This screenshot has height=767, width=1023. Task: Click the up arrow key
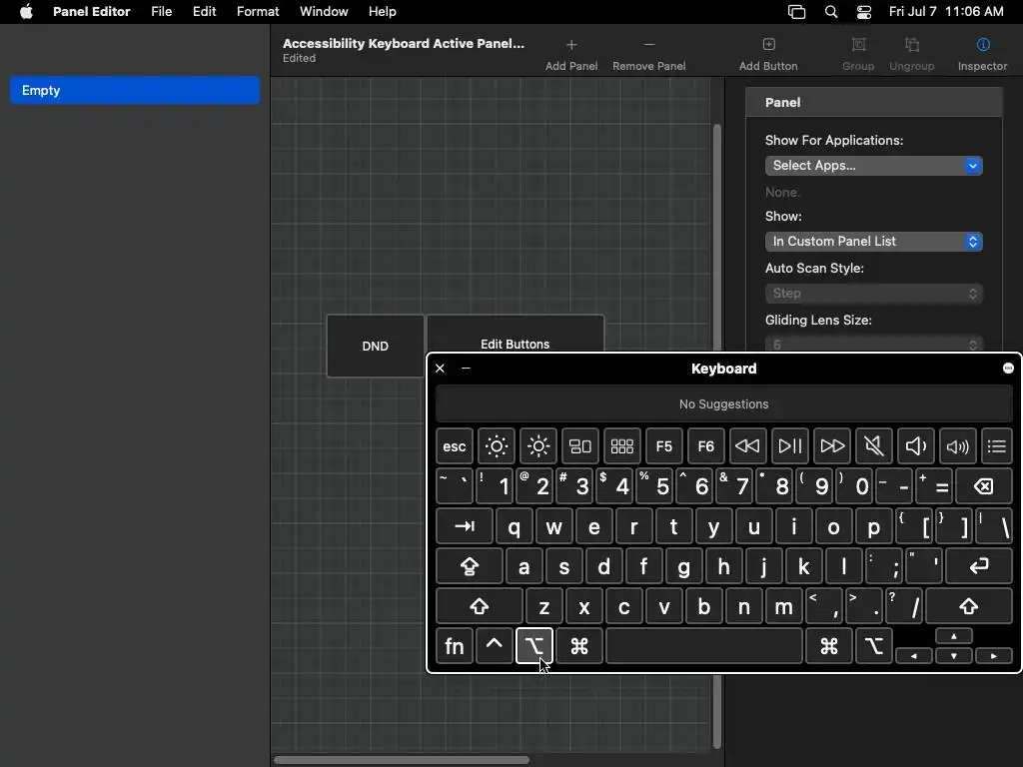point(954,636)
